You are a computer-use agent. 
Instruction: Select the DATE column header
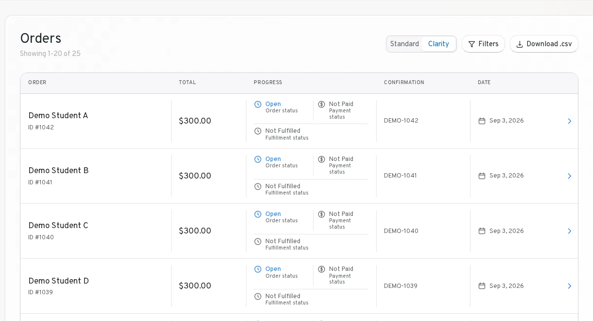(484, 83)
